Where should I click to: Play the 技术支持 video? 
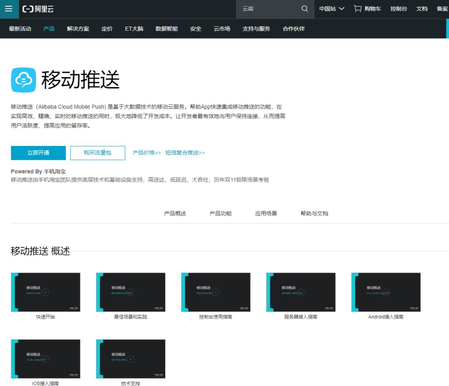131,359
